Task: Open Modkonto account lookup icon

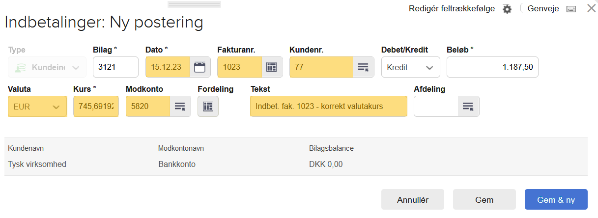Action: (x=180, y=106)
